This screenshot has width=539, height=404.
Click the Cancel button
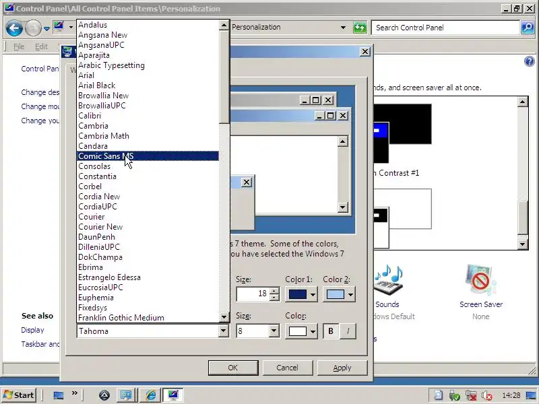pos(288,368)
